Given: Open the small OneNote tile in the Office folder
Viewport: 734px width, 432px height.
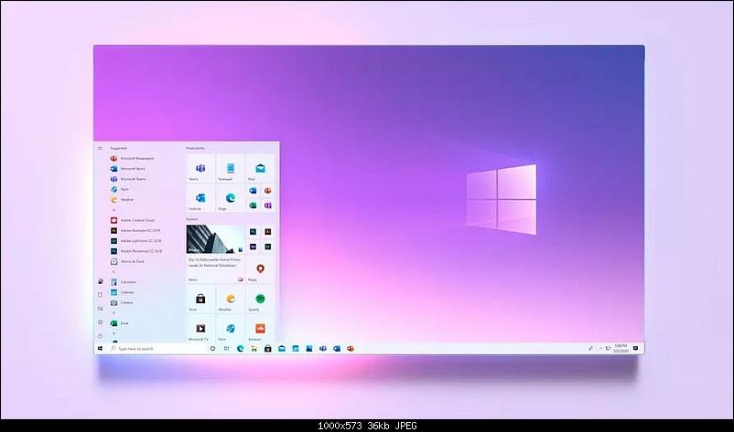Looking at the screenshot, I should click(x=268, y=205).
